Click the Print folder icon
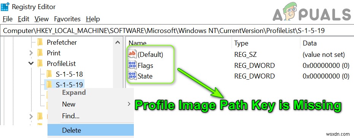The image size is (354, 138). 40,53
